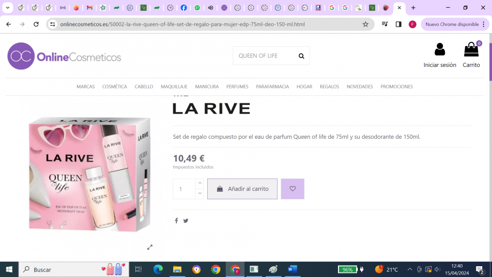Switch to the Facebook tab

click(x=184, y=8)
